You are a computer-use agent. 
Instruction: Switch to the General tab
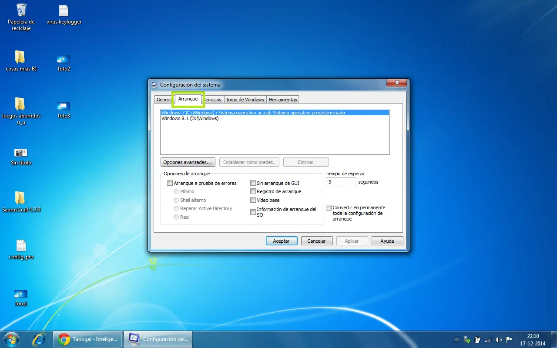164,100
